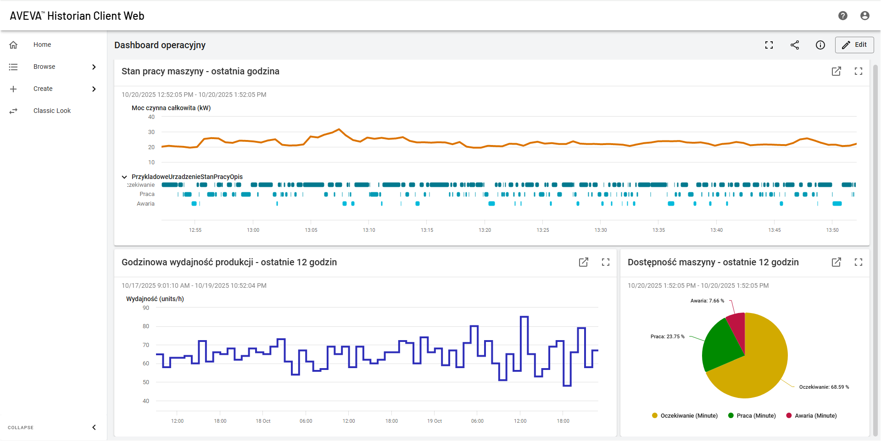The image size is (881, 442).
Task: Toggle Awaria (Minute) legend entry
Action: 811,416
